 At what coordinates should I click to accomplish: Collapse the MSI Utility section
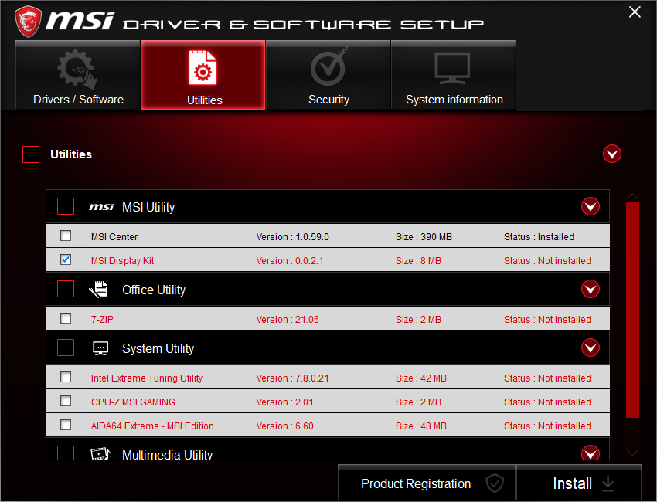(x=591, y=206)
